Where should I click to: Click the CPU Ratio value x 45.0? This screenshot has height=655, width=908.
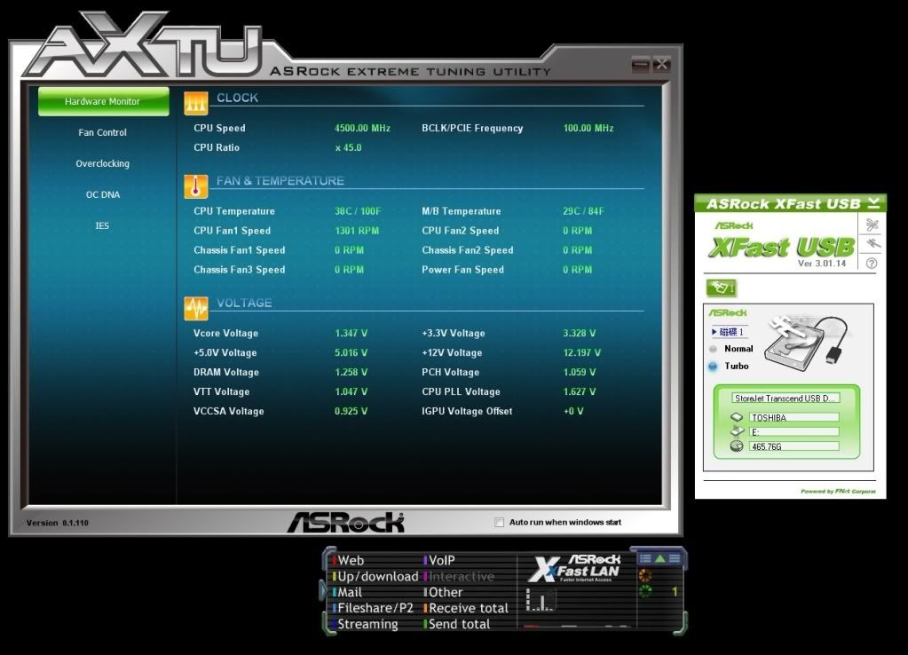348,147
